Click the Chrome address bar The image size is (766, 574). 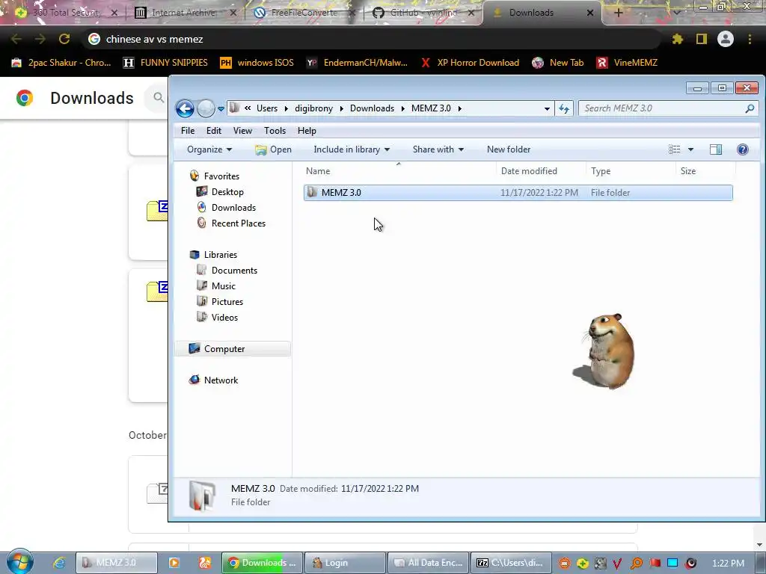point(371,39)
